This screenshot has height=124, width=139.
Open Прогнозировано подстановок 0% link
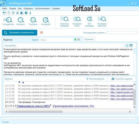coord(74,106)
